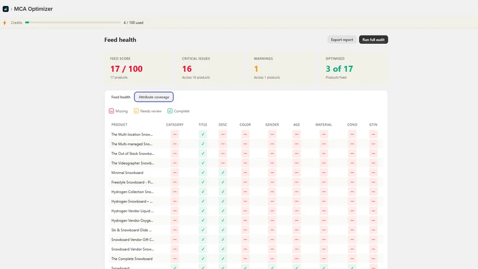Click complete Title check for Hydrogen Vendor Liquid

coord(203,211)
